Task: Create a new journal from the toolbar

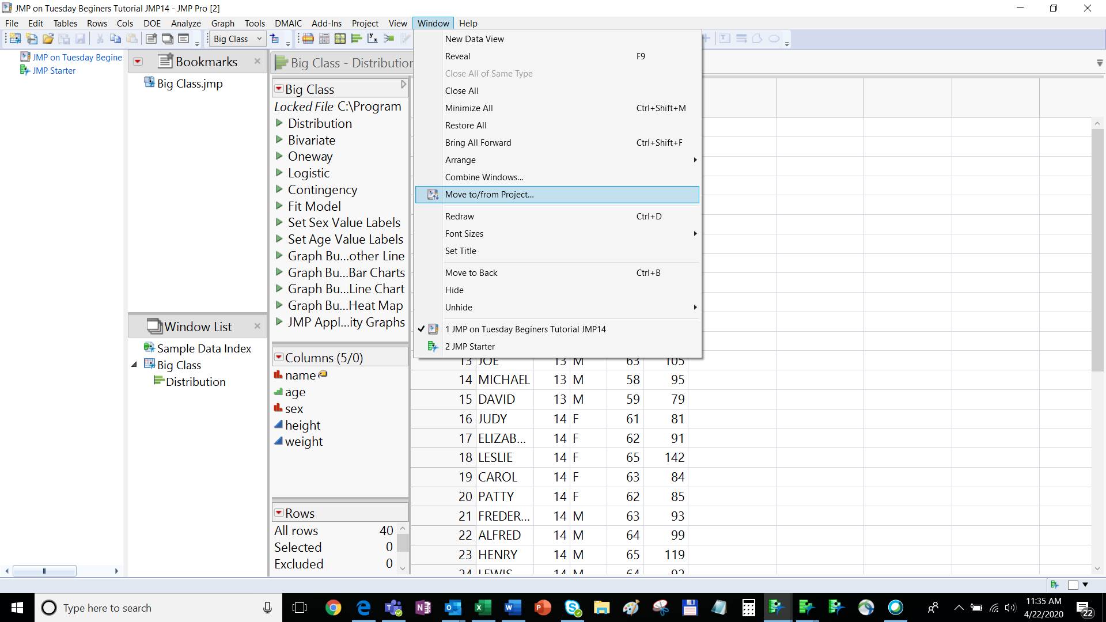Action: click(x=151, y=39)
